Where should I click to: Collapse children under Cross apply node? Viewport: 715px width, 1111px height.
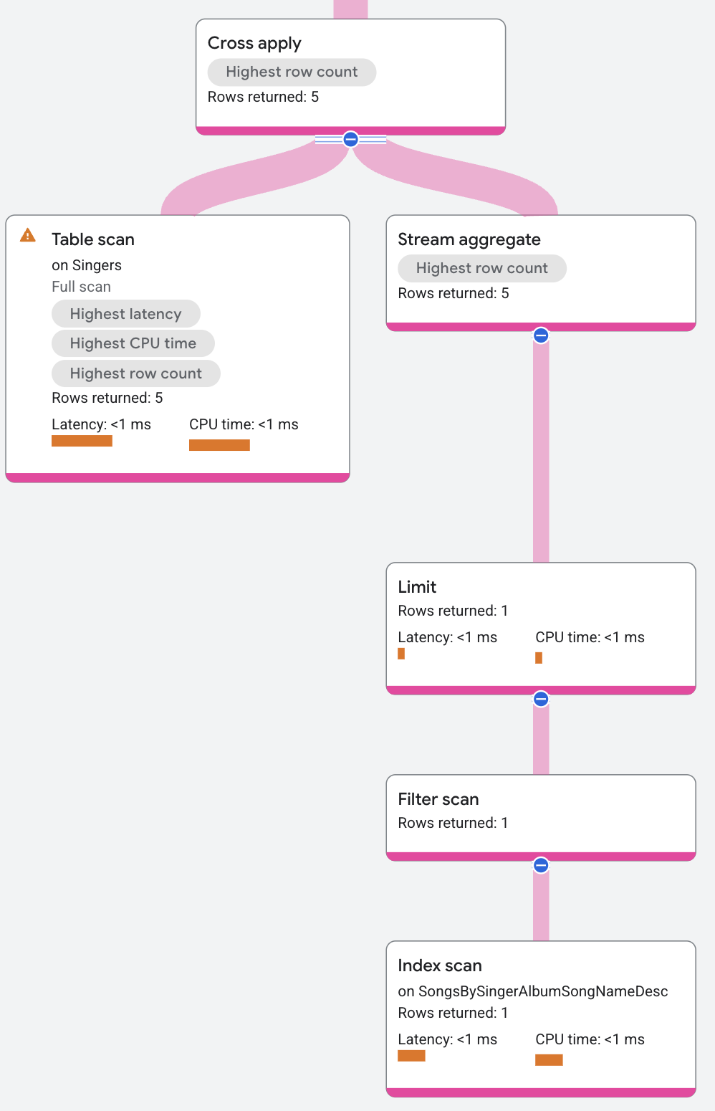point(350,139)
